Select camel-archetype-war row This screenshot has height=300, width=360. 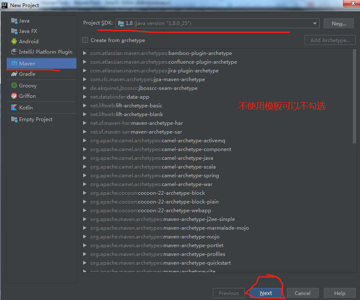pos(217,184)
